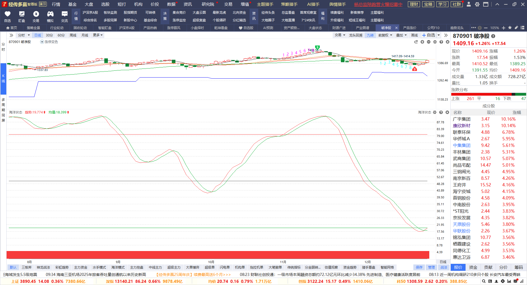Screen dimensions: 527x285
Task: Select 广宇集团 in the constituent stock list
Action: point(461,119)
